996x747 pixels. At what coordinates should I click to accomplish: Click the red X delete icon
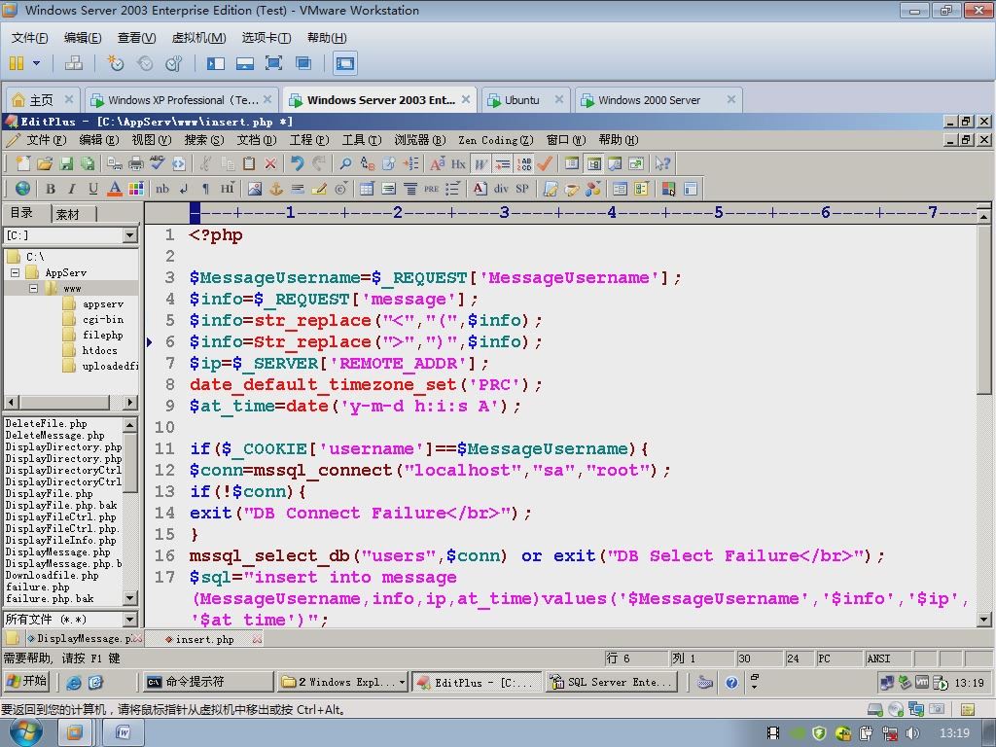[x=270, y=163]
